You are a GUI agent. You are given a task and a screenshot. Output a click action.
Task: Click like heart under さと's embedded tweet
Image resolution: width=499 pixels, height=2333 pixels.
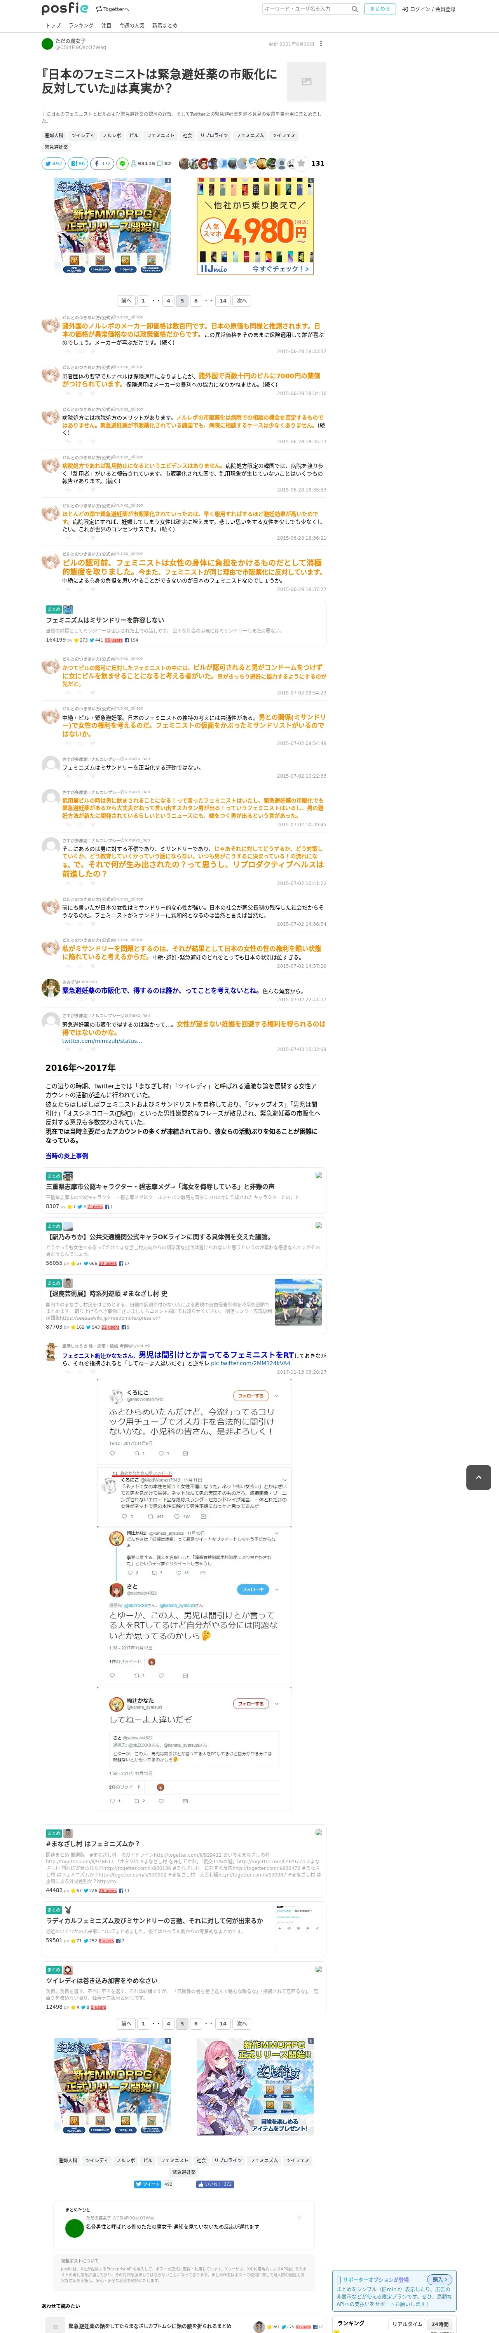click(161, 1675)
